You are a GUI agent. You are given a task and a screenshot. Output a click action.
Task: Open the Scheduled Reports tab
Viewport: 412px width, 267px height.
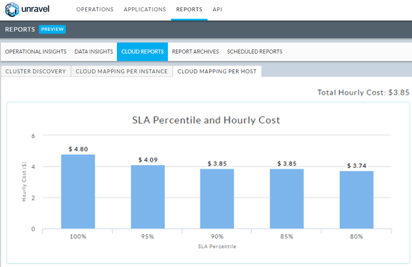254,52
